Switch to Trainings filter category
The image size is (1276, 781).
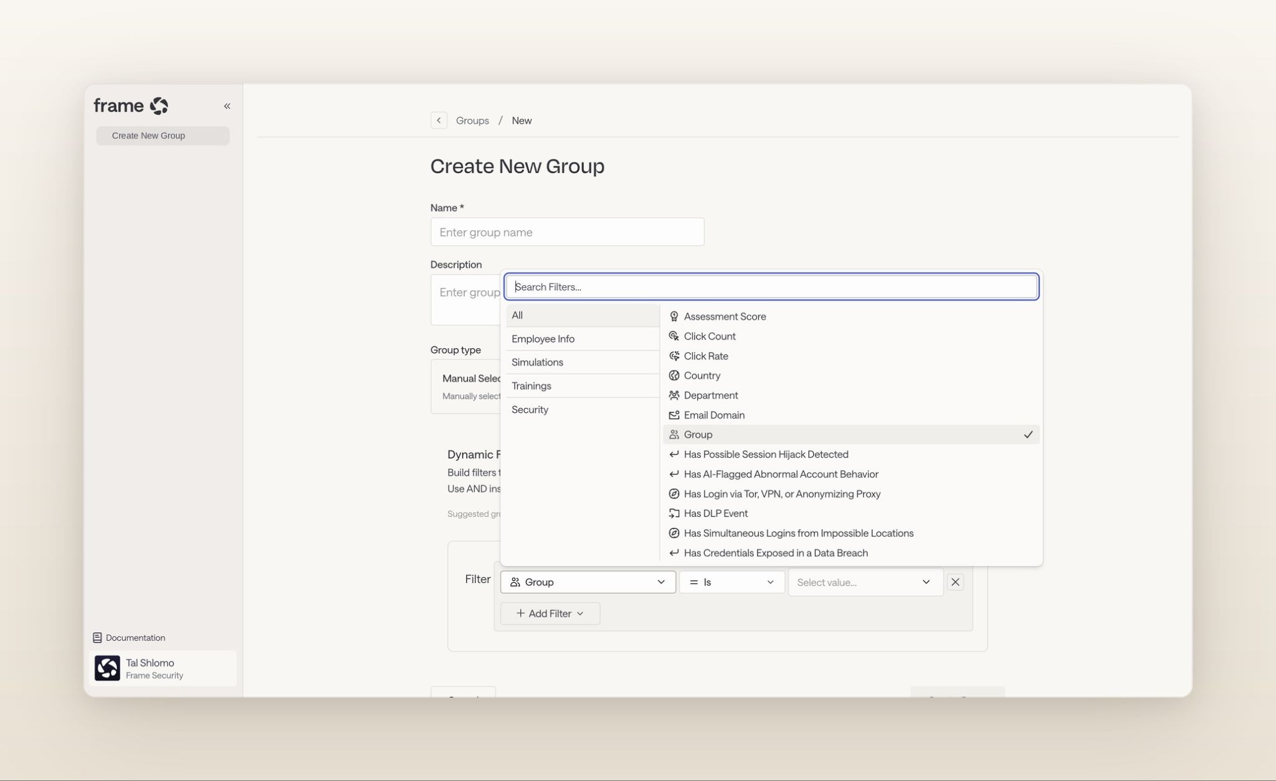point(583,386)
